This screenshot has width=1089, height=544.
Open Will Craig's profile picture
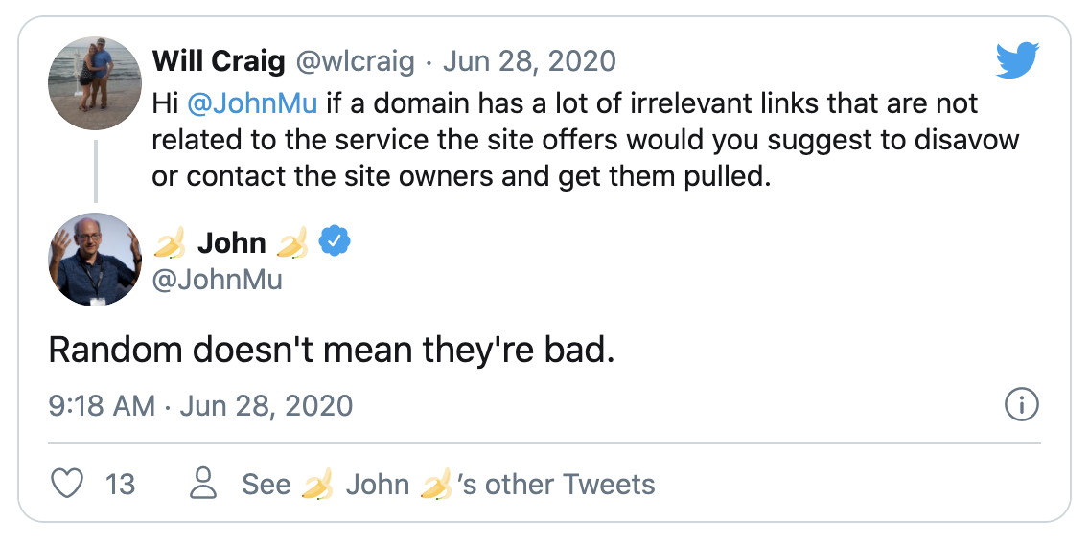95,83
